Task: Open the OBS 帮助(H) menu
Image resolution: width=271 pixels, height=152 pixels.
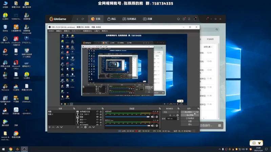Action: click(x=105, y=31)
